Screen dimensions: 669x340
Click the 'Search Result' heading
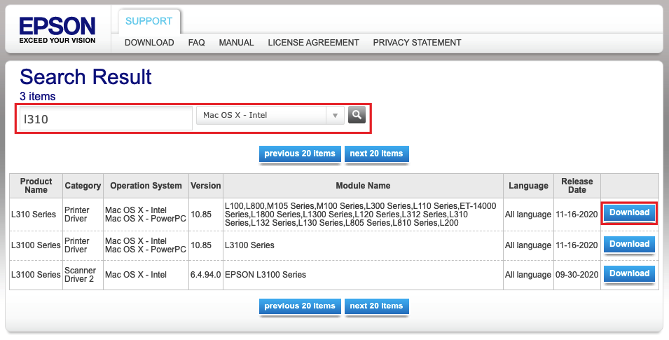85,77
